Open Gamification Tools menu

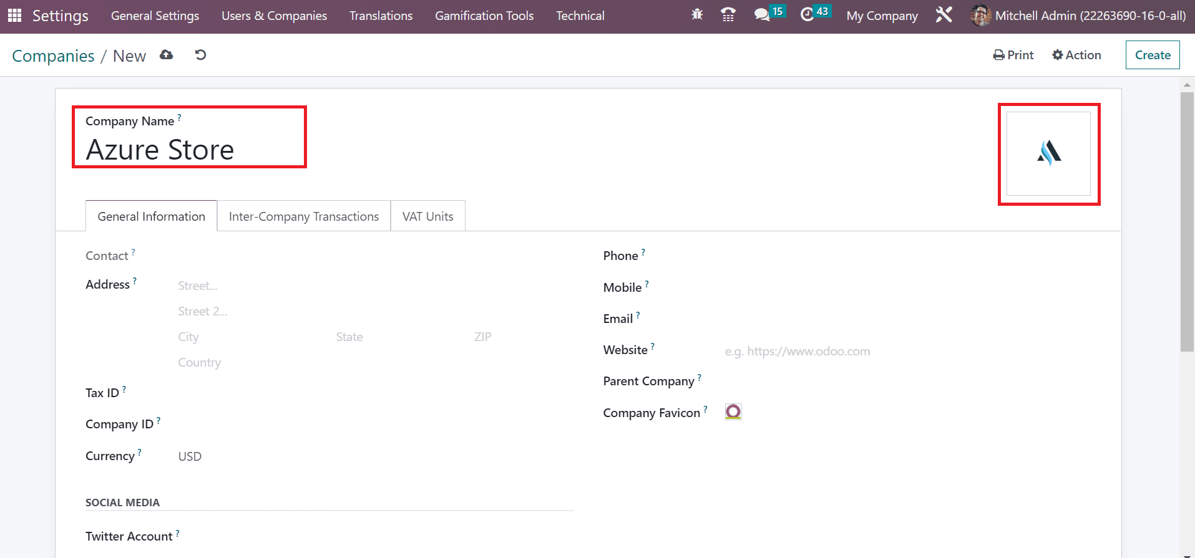(484, 16)
